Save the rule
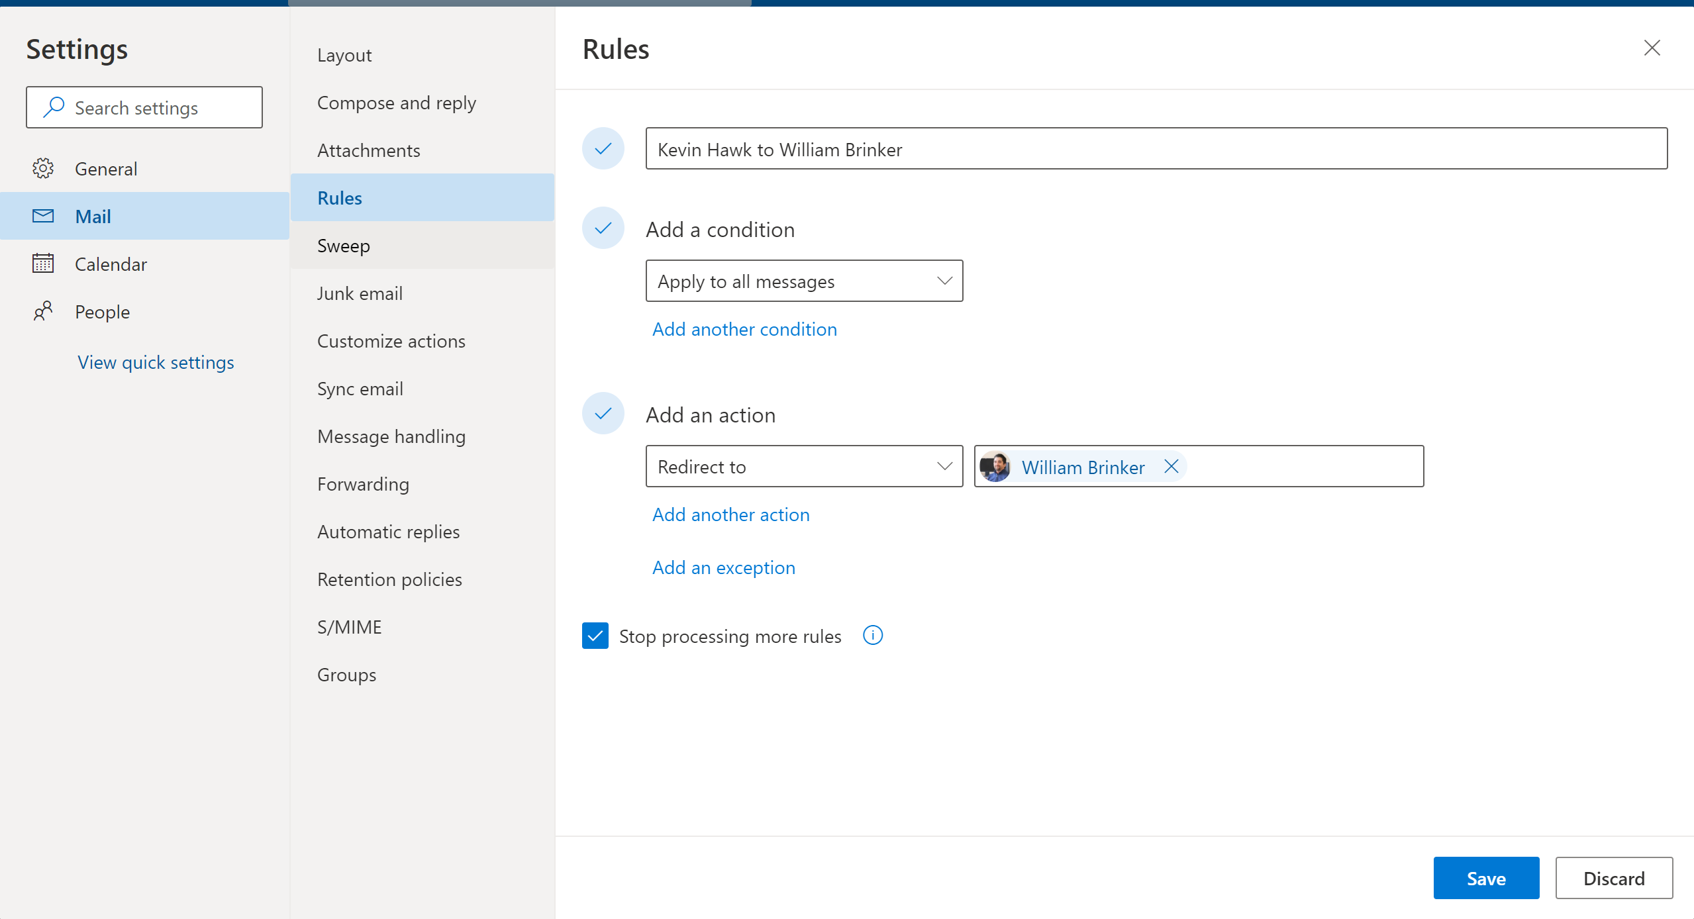This screenshot has height=919, width=1694. click(x=1486, y=878)
